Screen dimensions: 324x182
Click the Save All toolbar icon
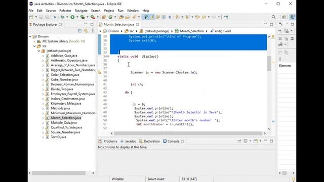[x=47, y=17]
